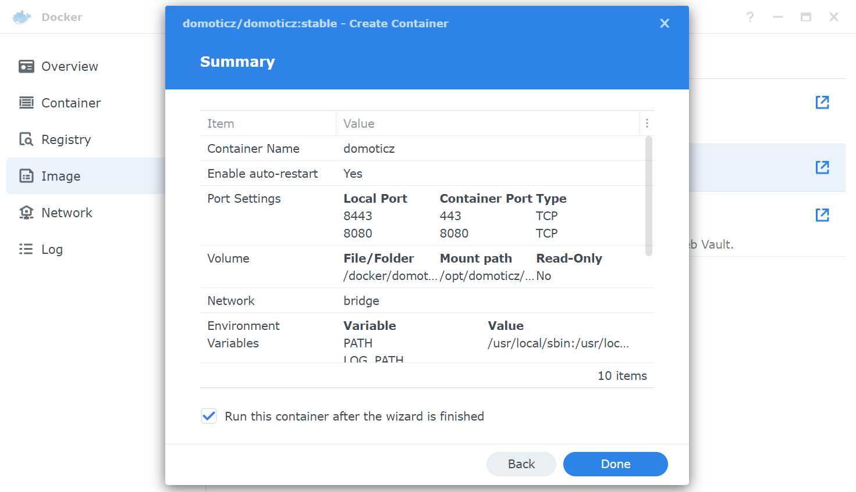This screenshot has width=856, height=492.
Task: Click the Value column header
Action: pos(488,123)
